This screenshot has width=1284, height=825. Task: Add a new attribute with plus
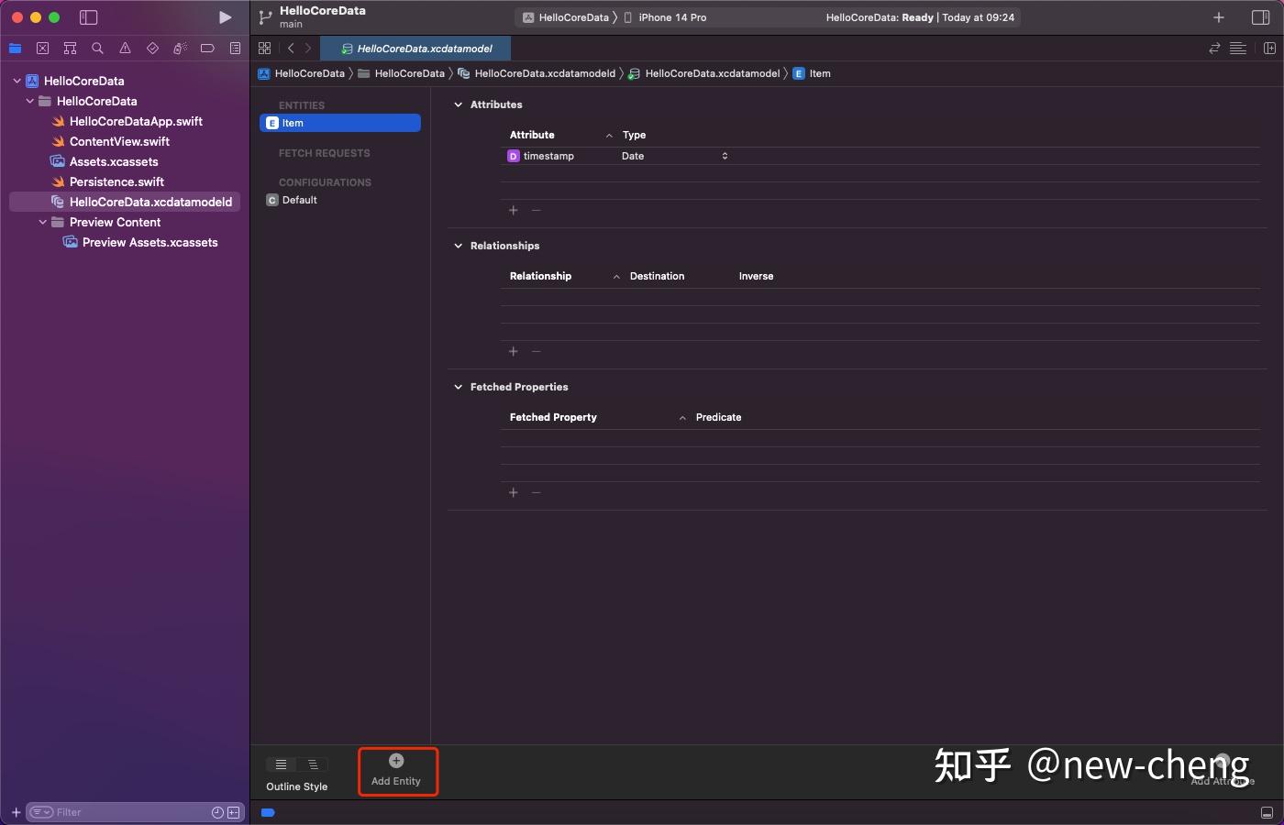tap(514, 210)
